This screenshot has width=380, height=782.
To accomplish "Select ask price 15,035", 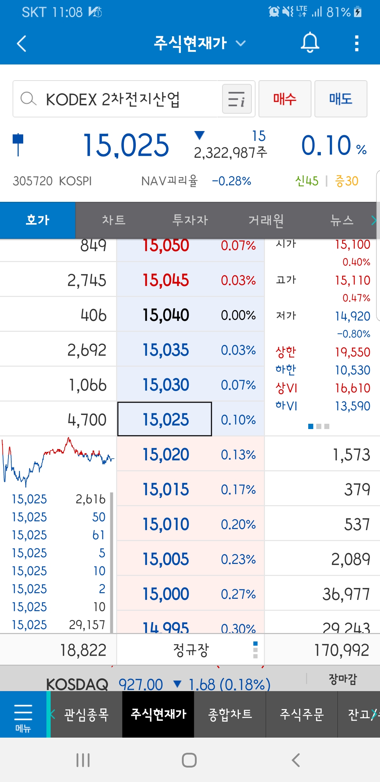I will [x=166, y=350].
